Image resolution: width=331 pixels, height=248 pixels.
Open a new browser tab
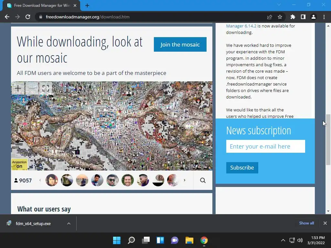tap(87, 5)
